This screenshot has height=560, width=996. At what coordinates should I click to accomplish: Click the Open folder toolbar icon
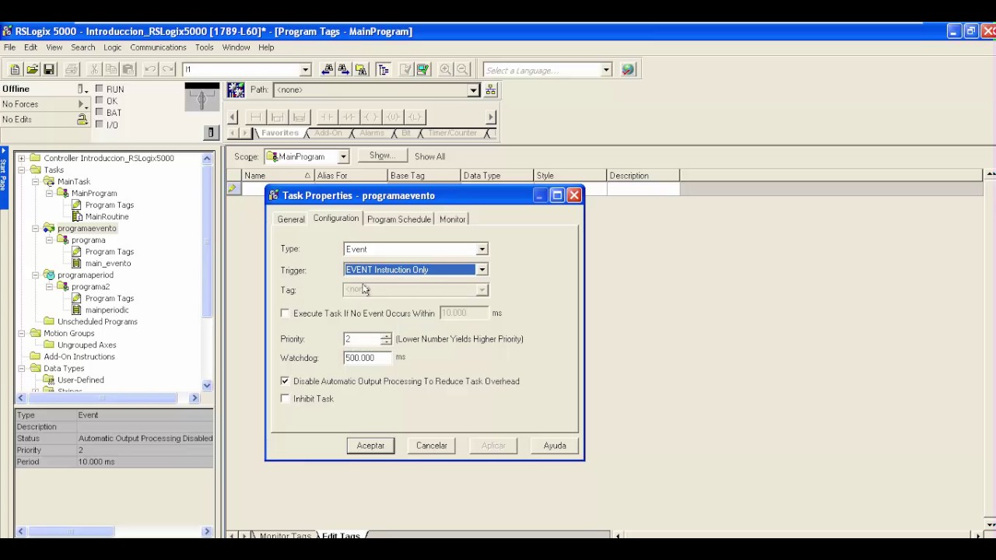click(32, 70)
